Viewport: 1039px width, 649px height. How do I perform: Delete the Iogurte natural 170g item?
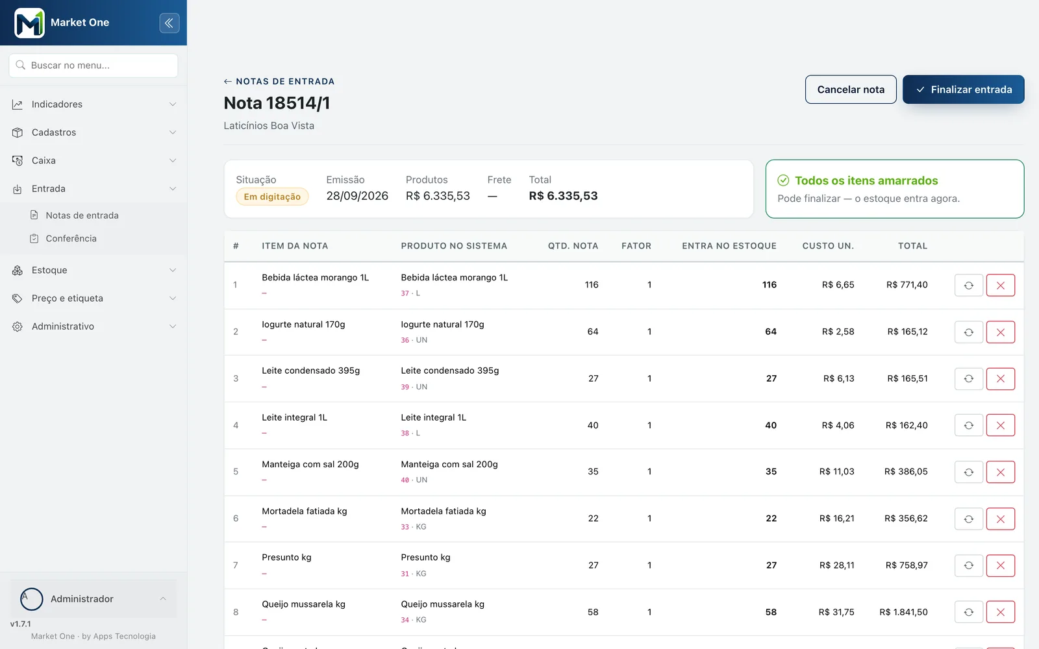point(1000,332)
